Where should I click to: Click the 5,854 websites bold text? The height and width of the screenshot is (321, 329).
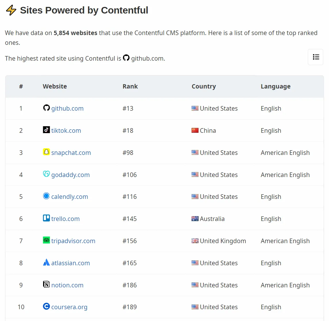pyautogui.click(x=75, y=33)
